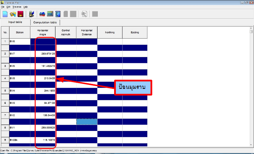Select station cell BM28A

20,140
